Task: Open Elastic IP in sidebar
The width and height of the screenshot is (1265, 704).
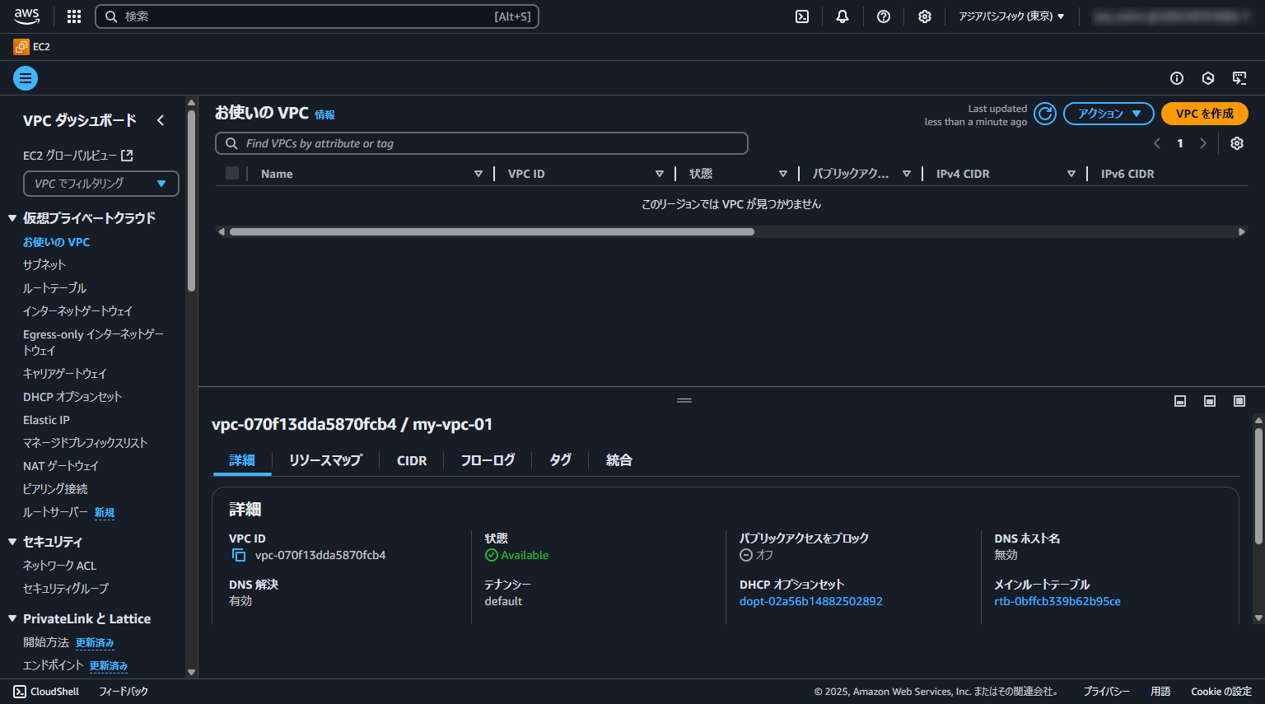Action: 46,420
